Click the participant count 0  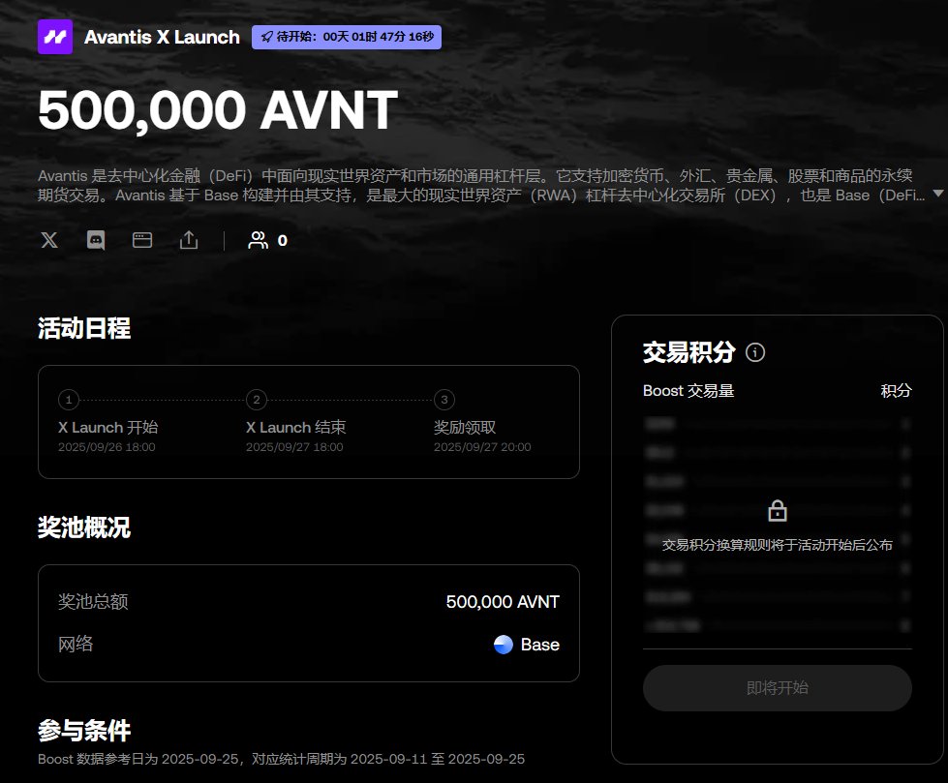tap(283, 241)
